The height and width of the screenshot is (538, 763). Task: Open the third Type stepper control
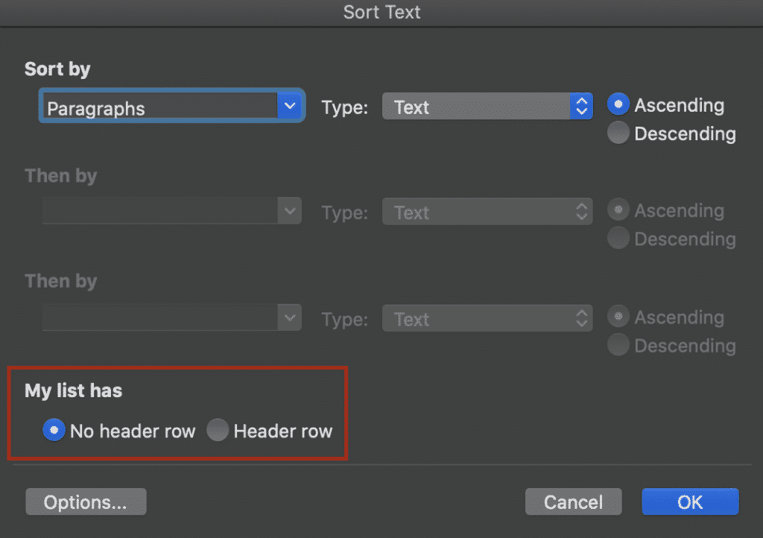point(580,318)
